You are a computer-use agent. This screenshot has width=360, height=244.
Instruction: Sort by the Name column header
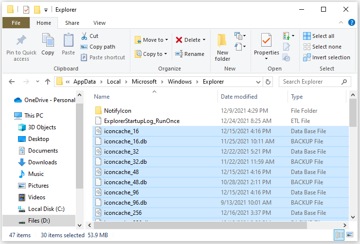102,97
